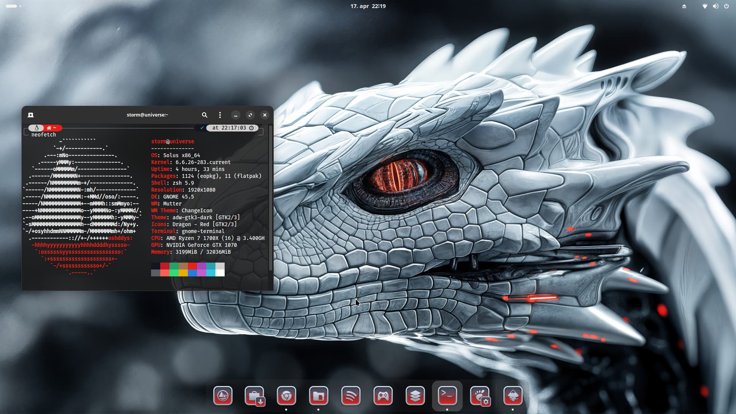Viewport: 736px width, 414px height.
Task: Click the 'neofetch' command text
Action: (44, 135)
